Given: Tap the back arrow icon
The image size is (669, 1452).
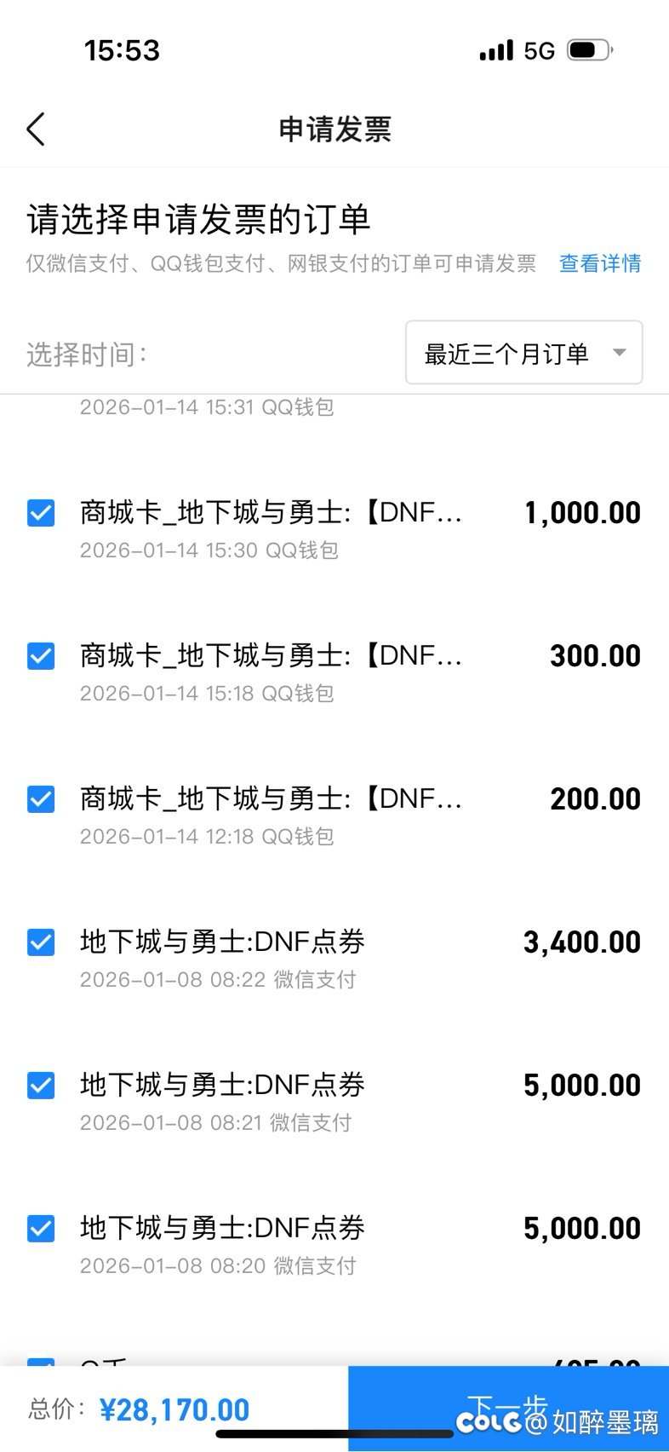Looking at the screenshot, I should point(36,130).
